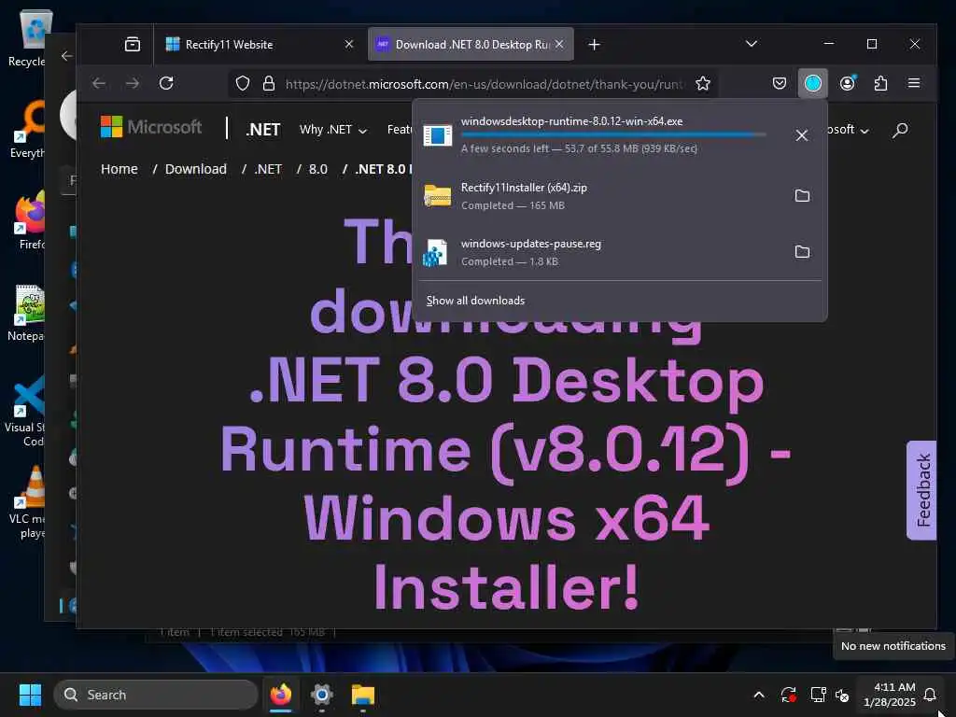
Task: Click back arrow in background Explorer window
Action: [x=66, y=56]
